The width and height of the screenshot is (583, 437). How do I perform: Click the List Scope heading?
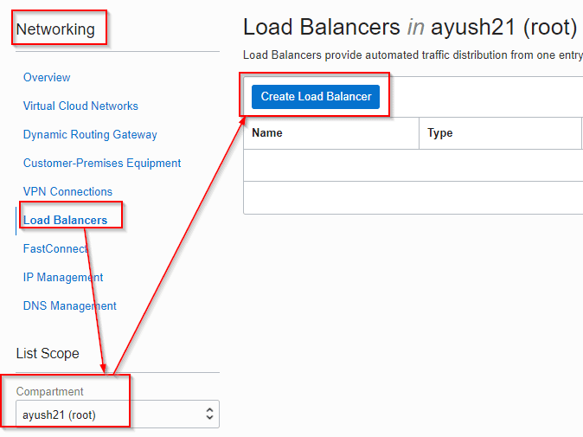[x=48, y=353]
